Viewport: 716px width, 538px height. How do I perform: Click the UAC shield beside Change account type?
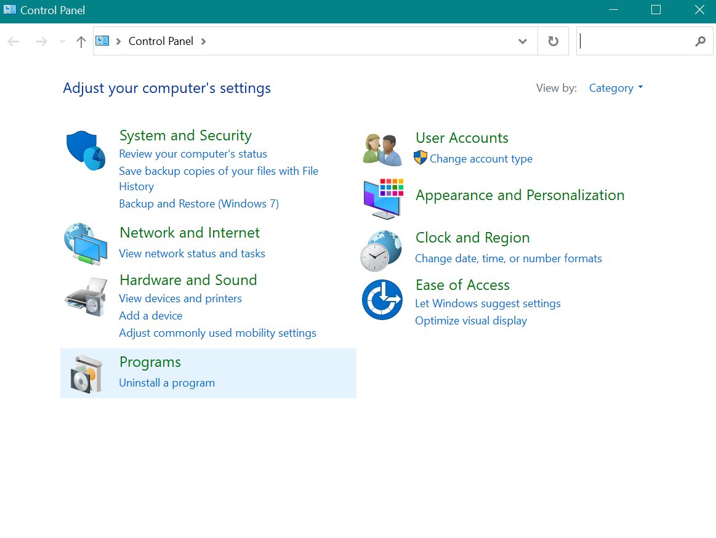(x=420, y=158)
